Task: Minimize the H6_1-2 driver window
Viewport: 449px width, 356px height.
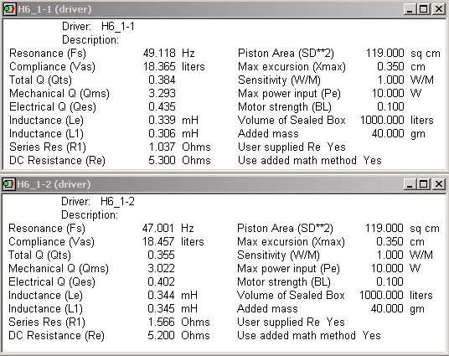Action: 410,184
